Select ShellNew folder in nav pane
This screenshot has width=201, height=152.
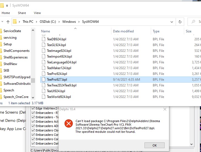pos(10,64)
